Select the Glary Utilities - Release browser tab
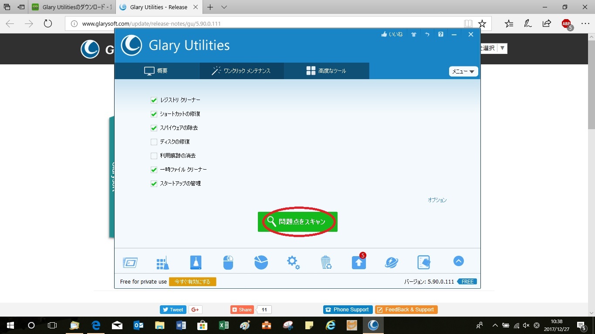 (x=159, y=7)
